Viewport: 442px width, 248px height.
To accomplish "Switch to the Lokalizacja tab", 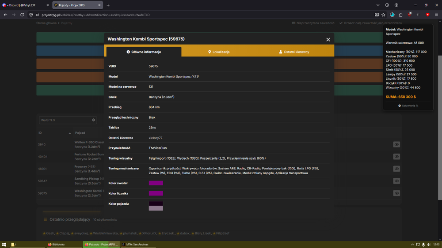I will tap(219, 52).
